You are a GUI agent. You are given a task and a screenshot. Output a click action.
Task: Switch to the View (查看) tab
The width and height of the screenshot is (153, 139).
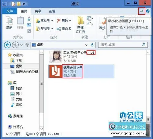pos(52,11)
